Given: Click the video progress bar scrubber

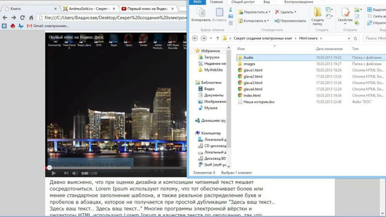Looking at the screenshot, I should pyautogui.click(x=49, y=168).
